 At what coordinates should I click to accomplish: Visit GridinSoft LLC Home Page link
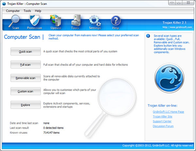[168, 112]
